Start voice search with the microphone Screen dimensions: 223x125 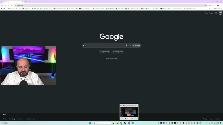126,46
